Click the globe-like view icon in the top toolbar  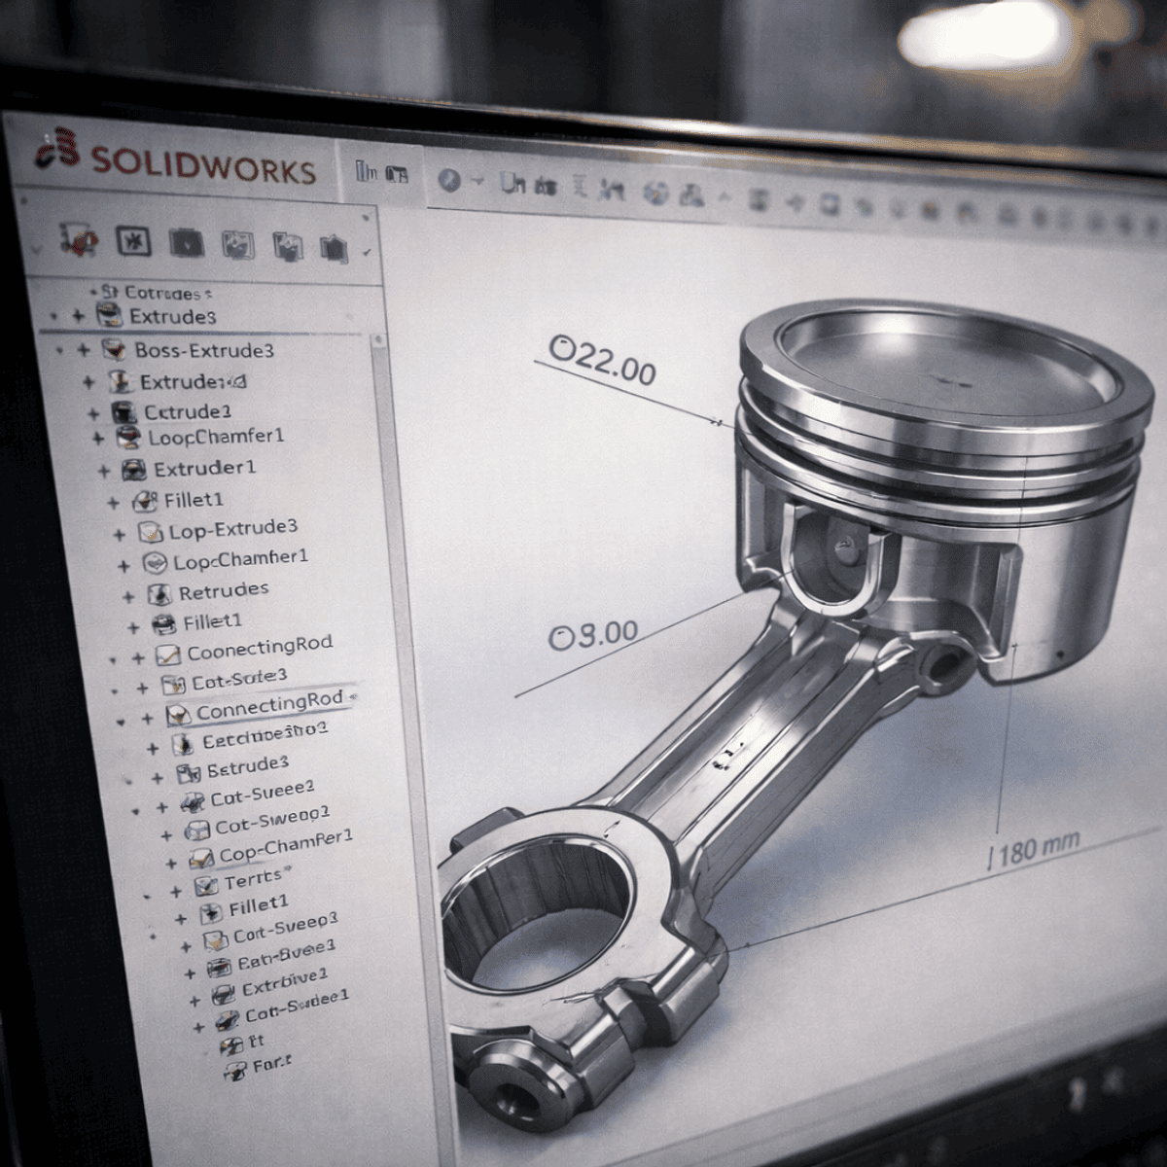657,194
